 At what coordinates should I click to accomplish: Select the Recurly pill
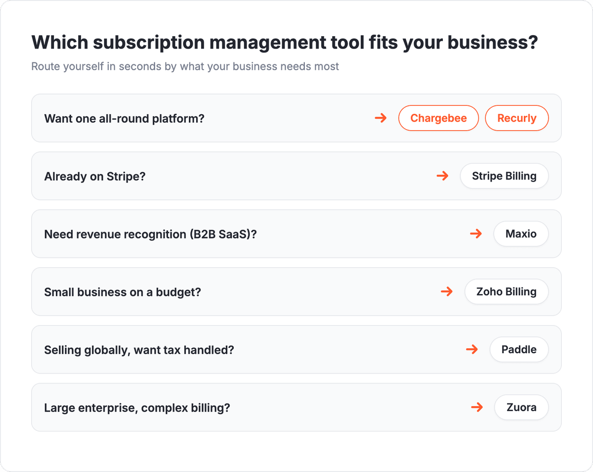click(517, 118)
